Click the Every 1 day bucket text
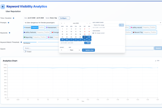 click(x=53, y=18)
